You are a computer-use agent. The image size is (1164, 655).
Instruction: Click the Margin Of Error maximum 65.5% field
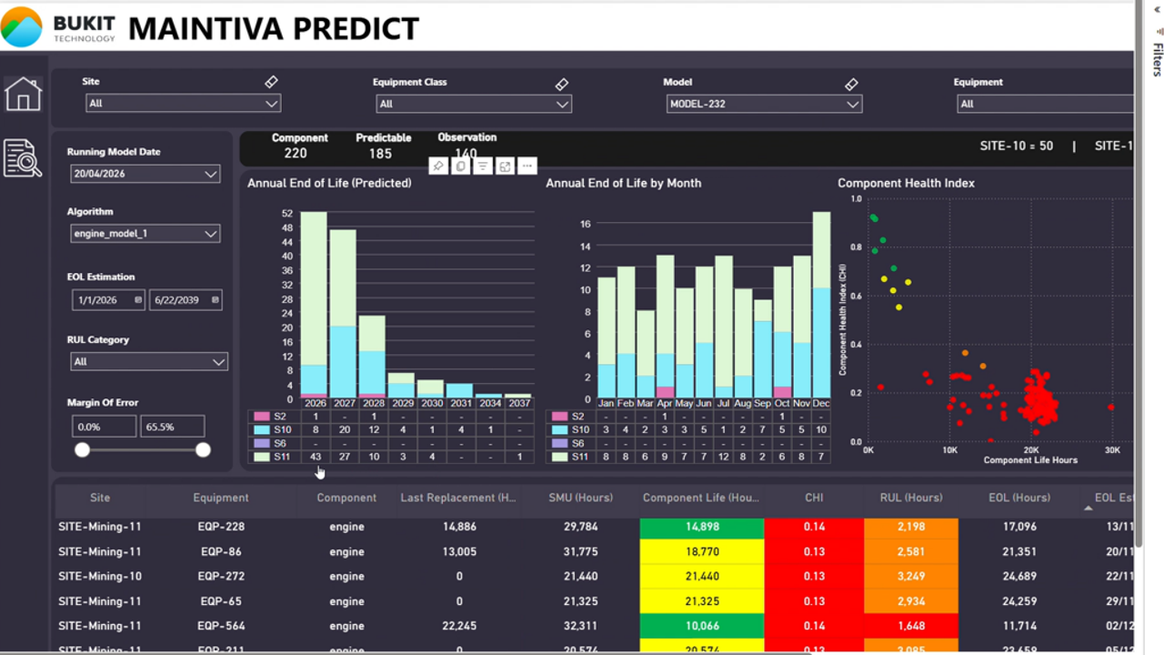pyautogui.click(x=172, y=427)
